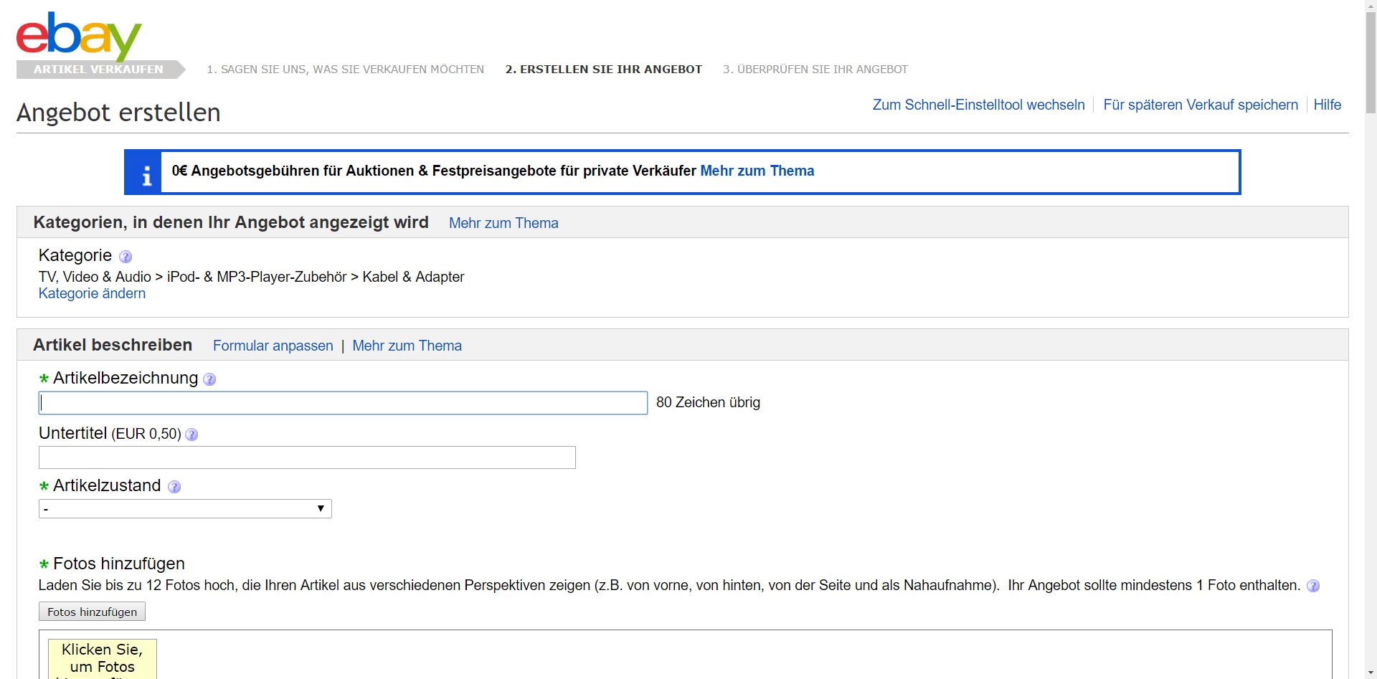Click the scrollbar up arrow
1377x679 pixels.
pos(1371,6)
